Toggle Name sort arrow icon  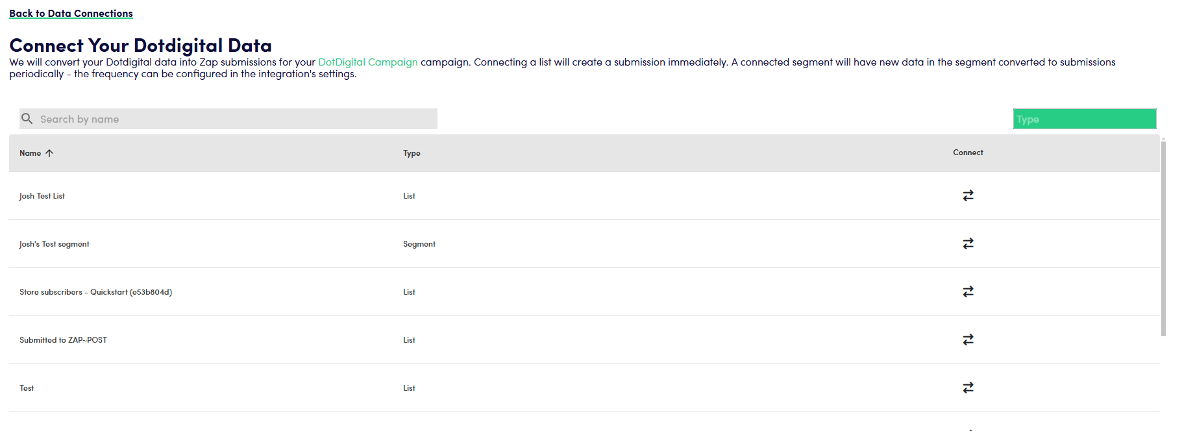pos(49,153)
